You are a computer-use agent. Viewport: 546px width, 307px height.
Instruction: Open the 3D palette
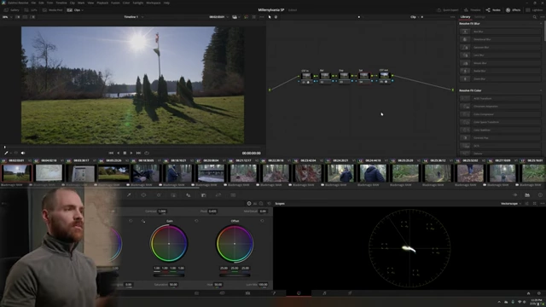click(233, 195)
